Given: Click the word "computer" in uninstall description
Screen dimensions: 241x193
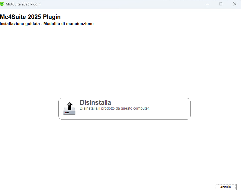Looking at the screenshot, I should click(142, 108).
